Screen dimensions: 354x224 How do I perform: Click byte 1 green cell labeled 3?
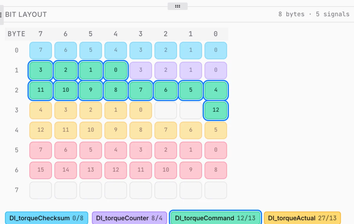pyautogui.click(x=41, y=70)
